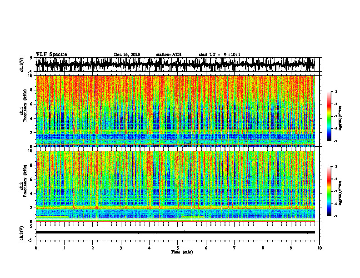Click the "station=ATH" header label

click(169, 55)
